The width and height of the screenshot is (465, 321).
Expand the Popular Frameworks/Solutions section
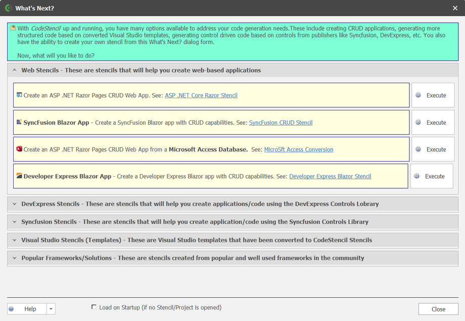click(14, 258)
